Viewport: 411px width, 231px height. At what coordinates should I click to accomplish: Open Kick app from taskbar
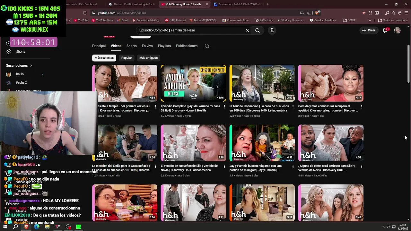tap(79, 227)
